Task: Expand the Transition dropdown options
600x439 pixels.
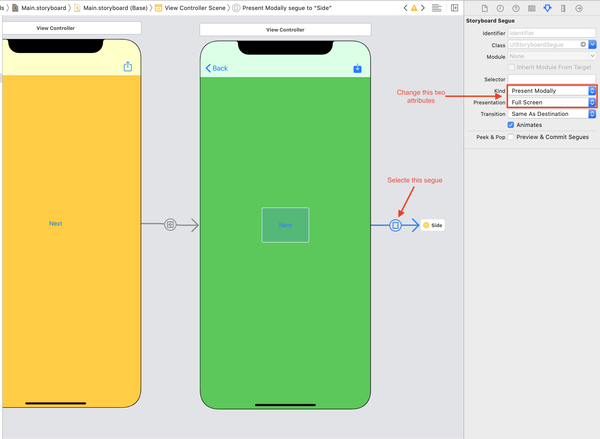Action: [592, 113]
